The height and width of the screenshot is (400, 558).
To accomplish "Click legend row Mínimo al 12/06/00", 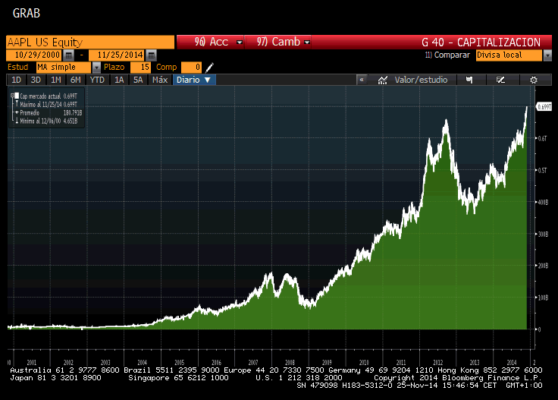I will pos(49,121).
